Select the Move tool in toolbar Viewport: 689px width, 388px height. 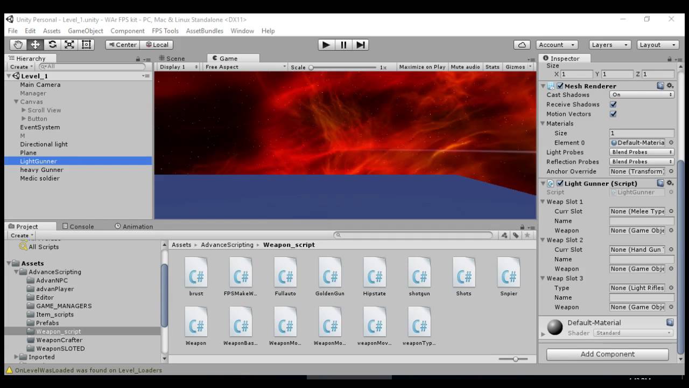pyautogui.click(x=36, y=45)
